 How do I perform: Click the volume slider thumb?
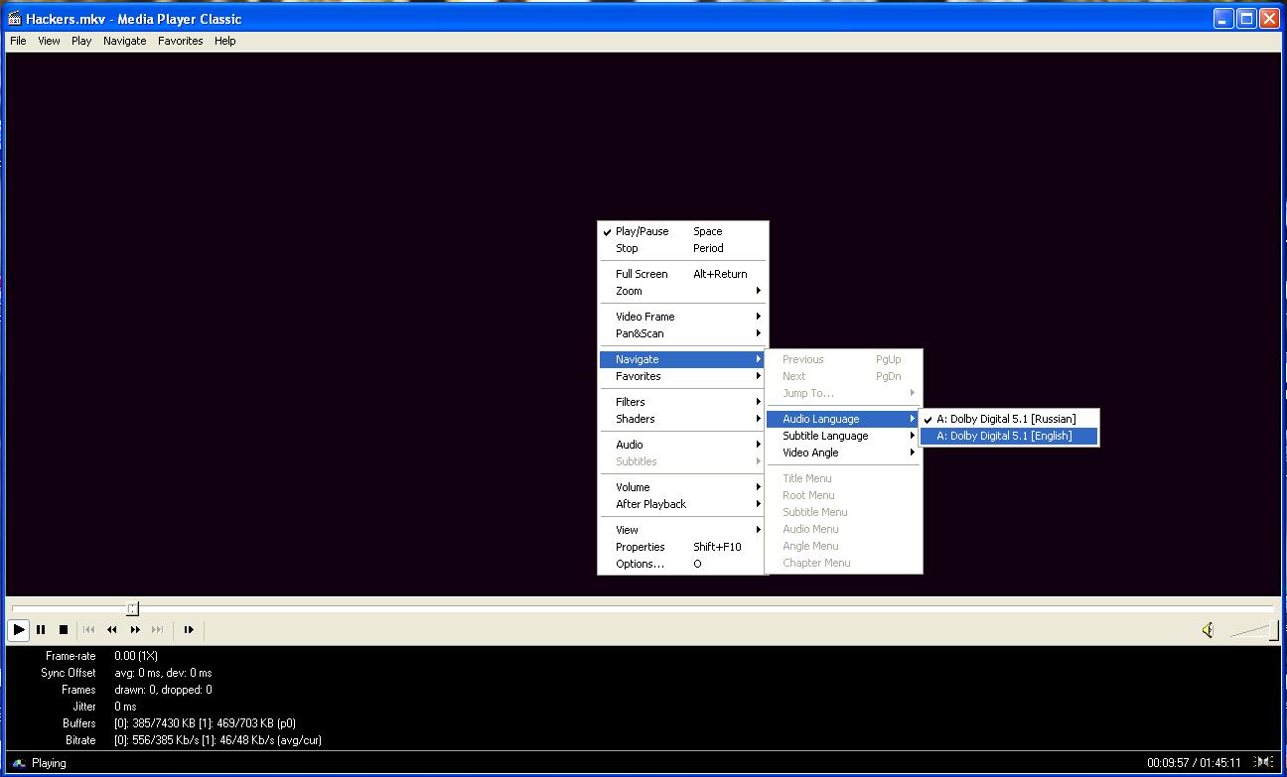1273,630
